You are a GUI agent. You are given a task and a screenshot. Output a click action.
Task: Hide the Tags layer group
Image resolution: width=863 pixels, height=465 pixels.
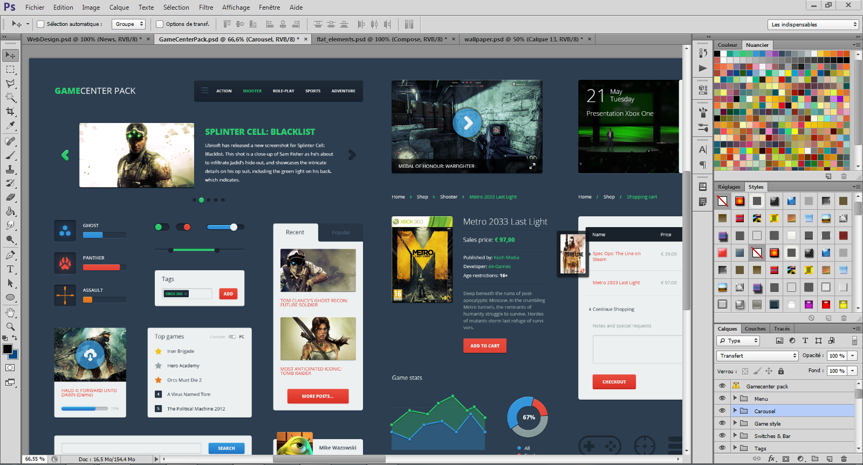point(722,448)
